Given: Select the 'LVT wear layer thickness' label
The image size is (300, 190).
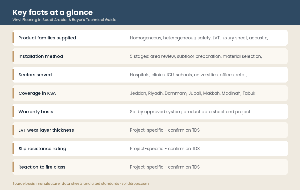Looking at the screenshot, I should pyautogui.click(x=46, y=130).
